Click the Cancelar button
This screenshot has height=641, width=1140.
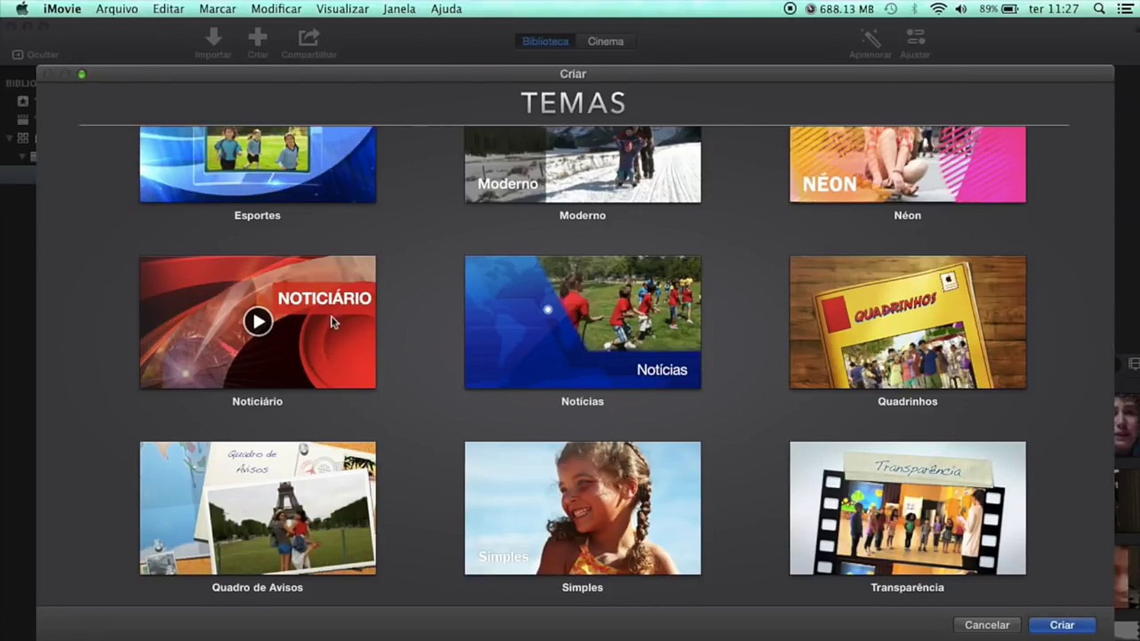[987, 625]
